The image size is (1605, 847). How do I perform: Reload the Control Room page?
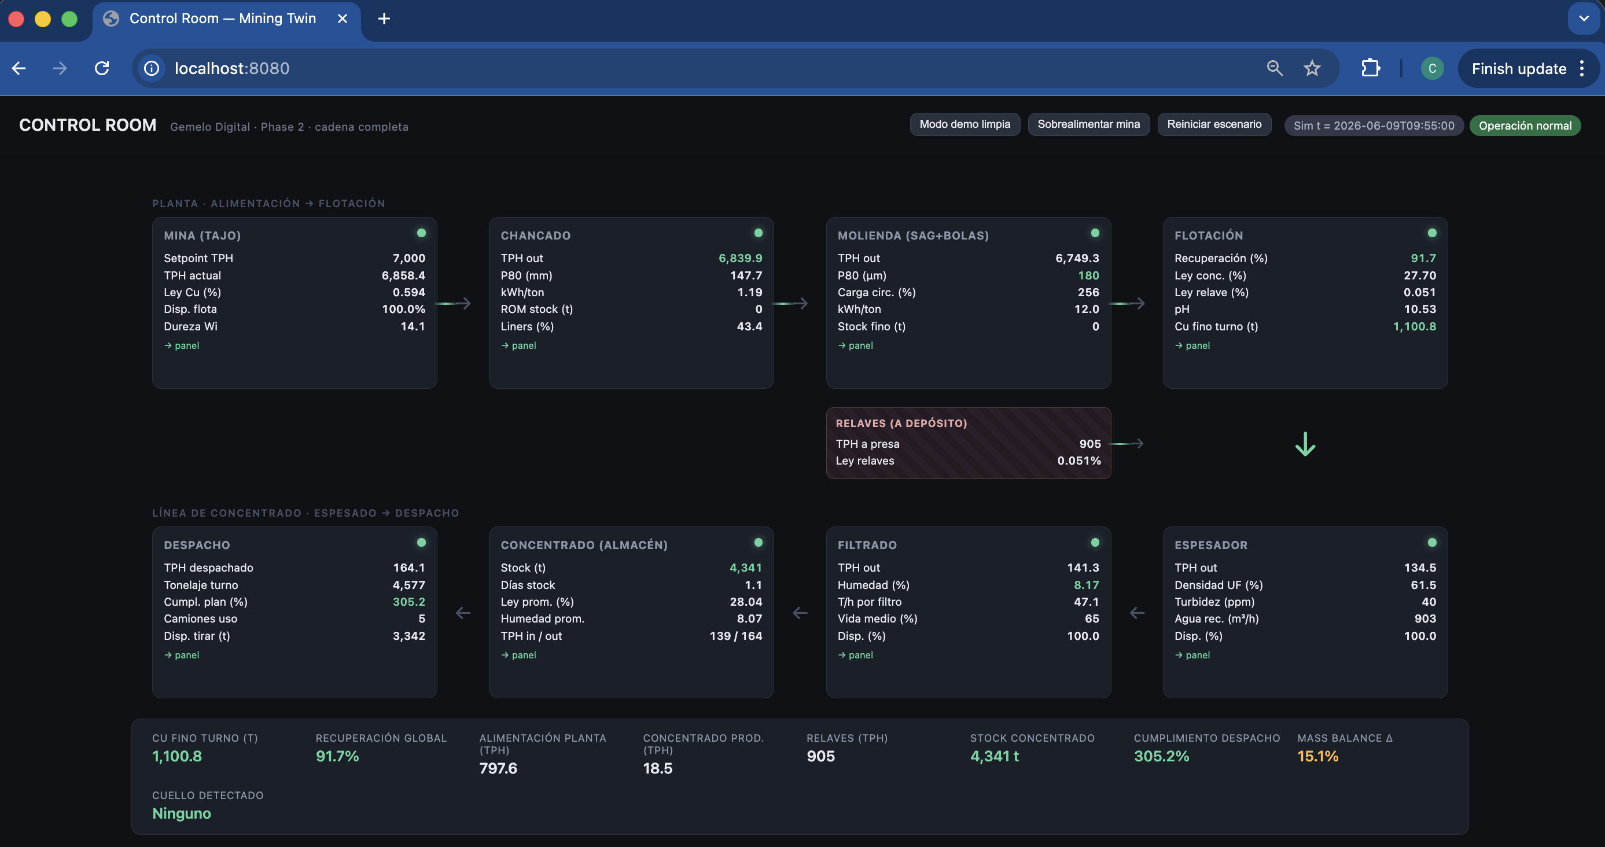pyautogui.click(x=102, y=68)
